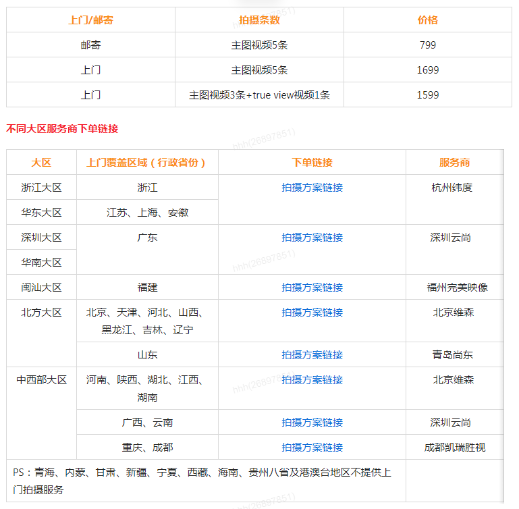Image resolution: width=519 pixels, height=509 pixels.
Task: Open the 拍摄方案链接 in the 广东 row
Action: click(312, 238)
